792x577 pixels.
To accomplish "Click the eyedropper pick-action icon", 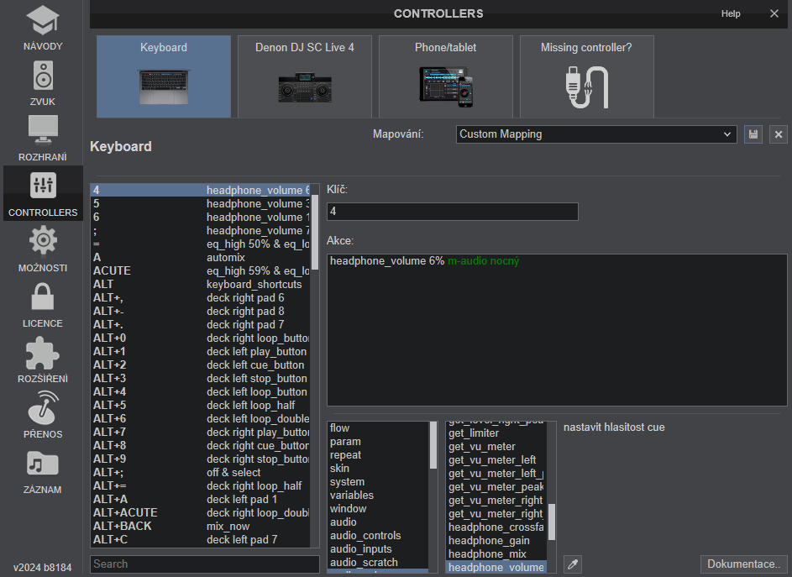I will (573, 564).
